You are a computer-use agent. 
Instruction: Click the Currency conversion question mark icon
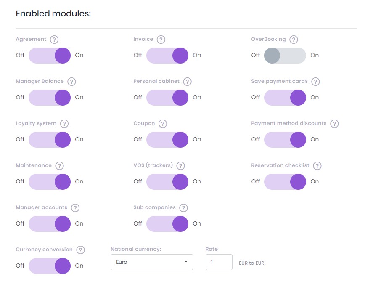81,250
